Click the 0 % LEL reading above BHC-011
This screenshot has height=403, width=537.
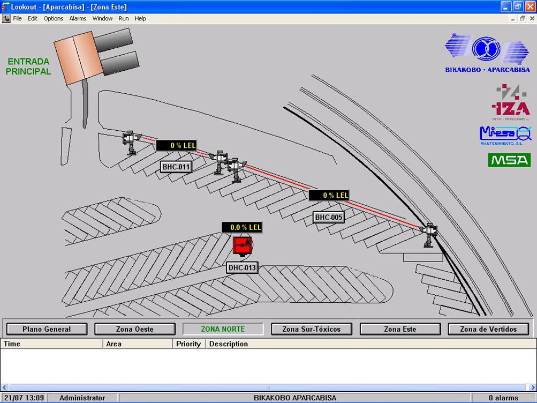tap(176, 145)
